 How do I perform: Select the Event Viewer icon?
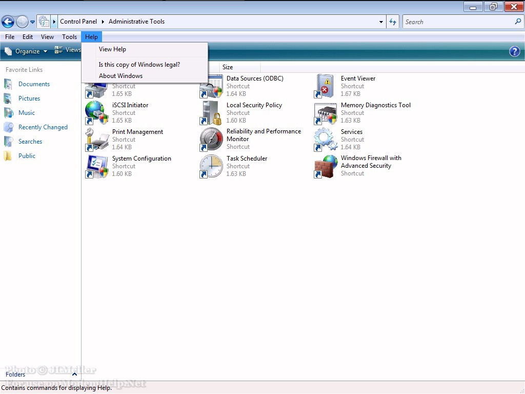(x=325, y=86)
